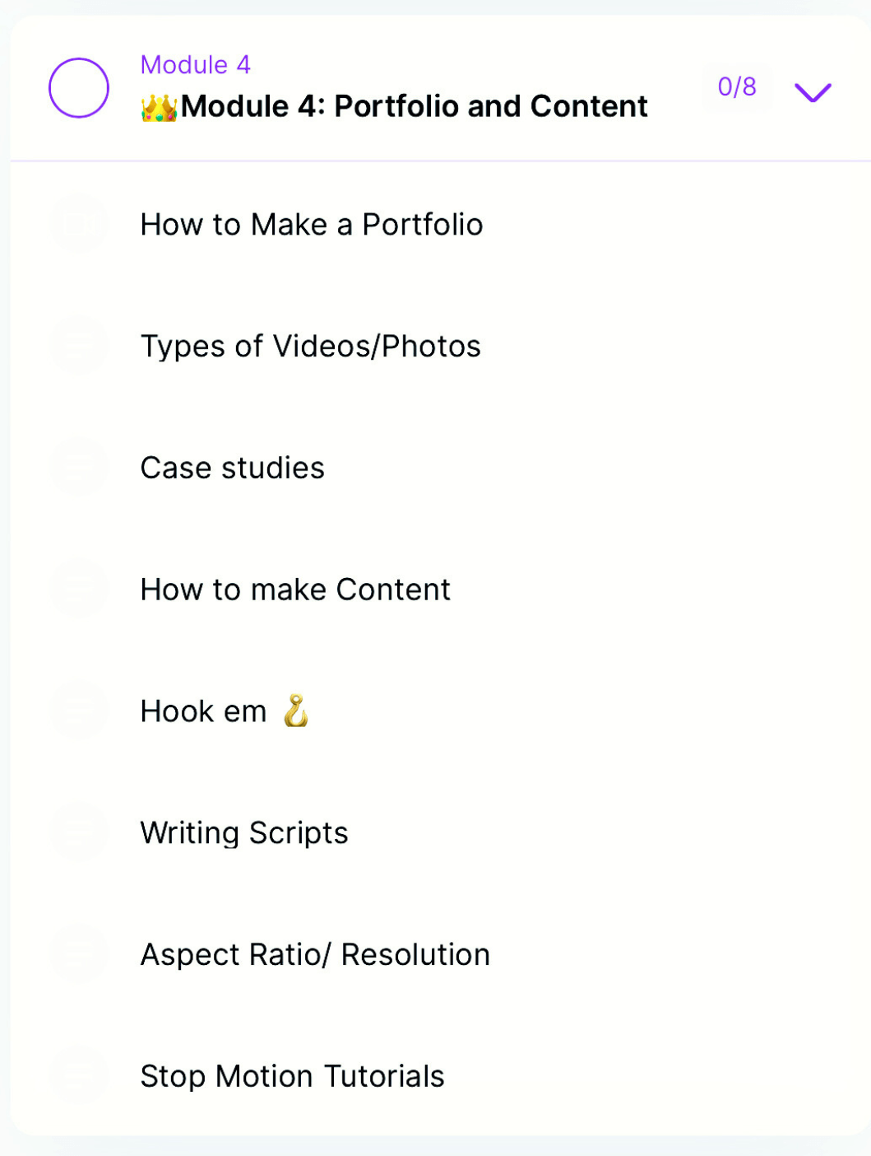The image size is (871, 1156).
Task: Click the icon next to Writing Scripts
Action: (78, 832)
